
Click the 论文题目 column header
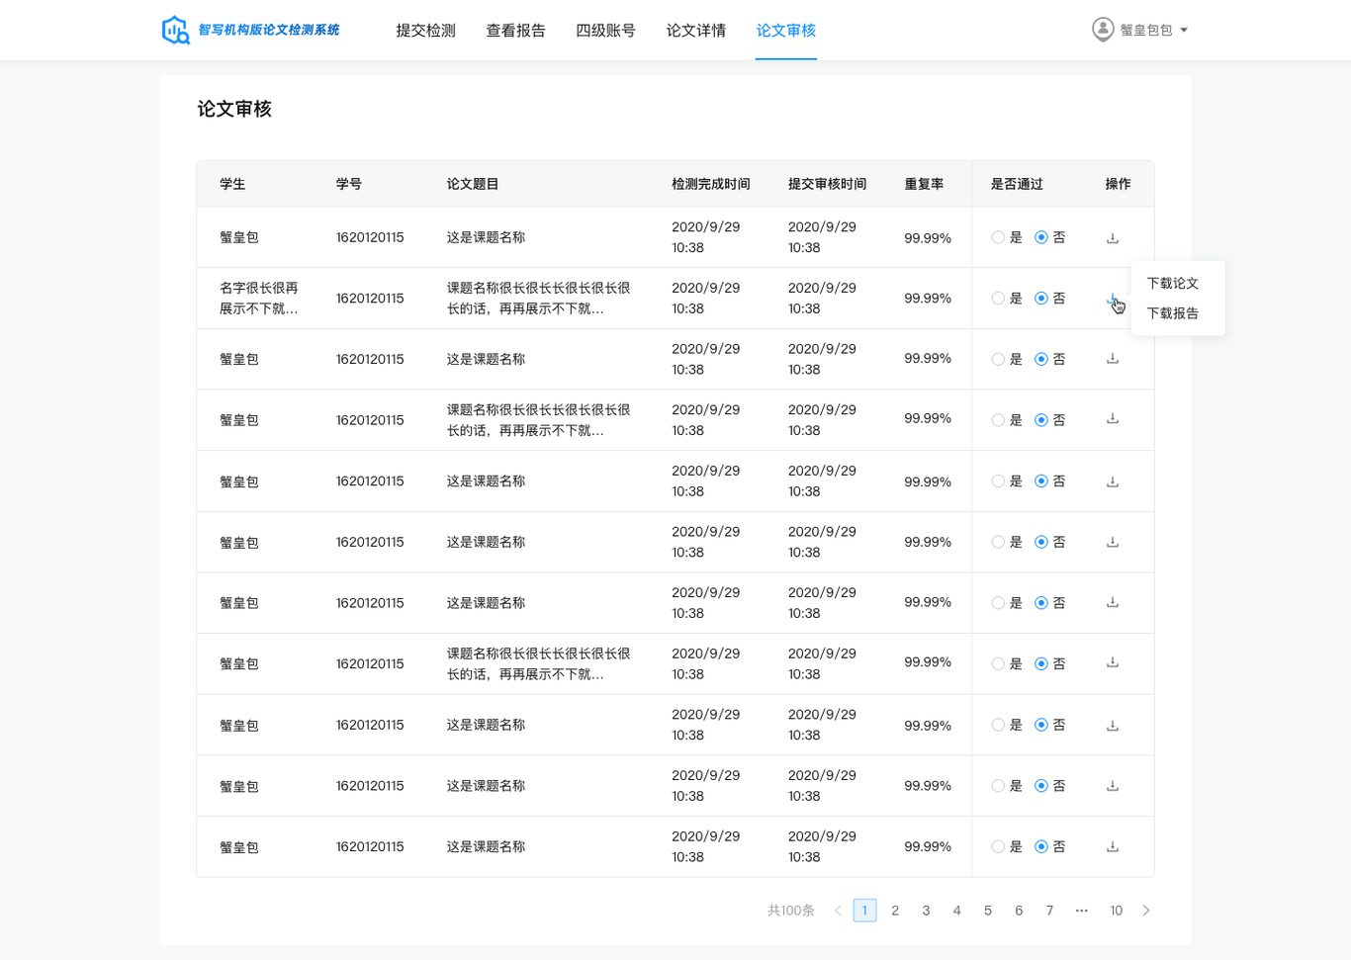[x=473, y=184]
